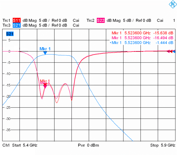Select the marker readout showing -15.638 dB
Image resolution: width=177 pixels, height=155 pixels.
143,33
